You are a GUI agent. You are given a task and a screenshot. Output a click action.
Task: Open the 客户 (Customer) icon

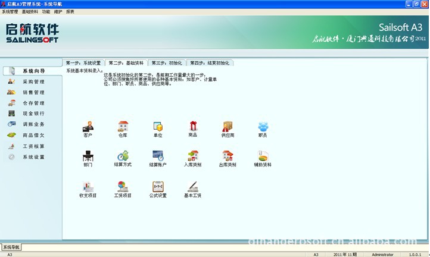(88, 126)
